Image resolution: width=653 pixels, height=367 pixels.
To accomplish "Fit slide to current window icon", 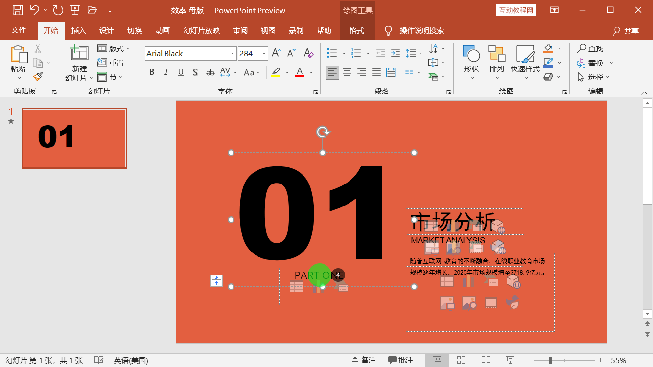I will (638, 360).
